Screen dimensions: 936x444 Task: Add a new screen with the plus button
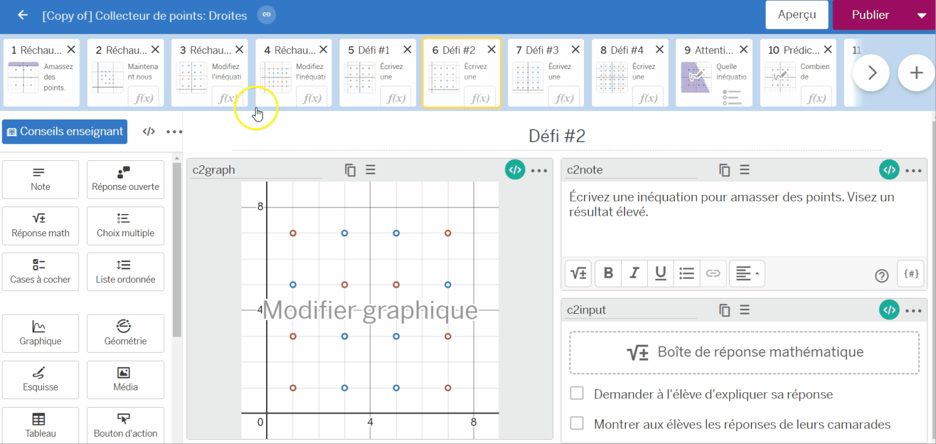pos(916,72)
